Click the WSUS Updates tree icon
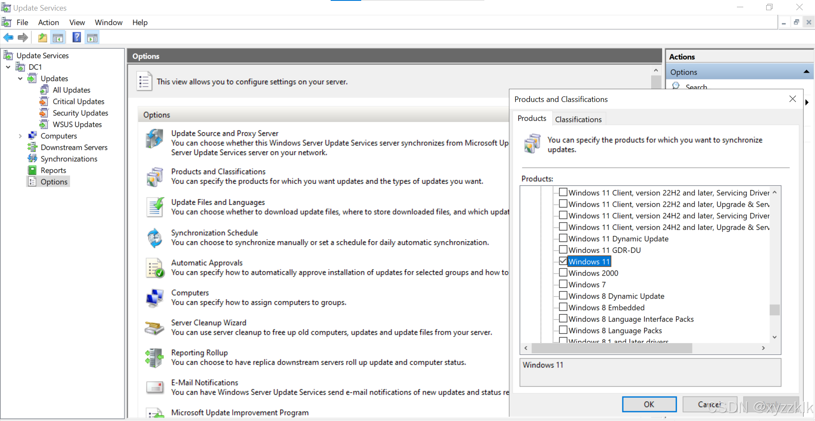This screenshot has height=421, width=815. [44, 124]
